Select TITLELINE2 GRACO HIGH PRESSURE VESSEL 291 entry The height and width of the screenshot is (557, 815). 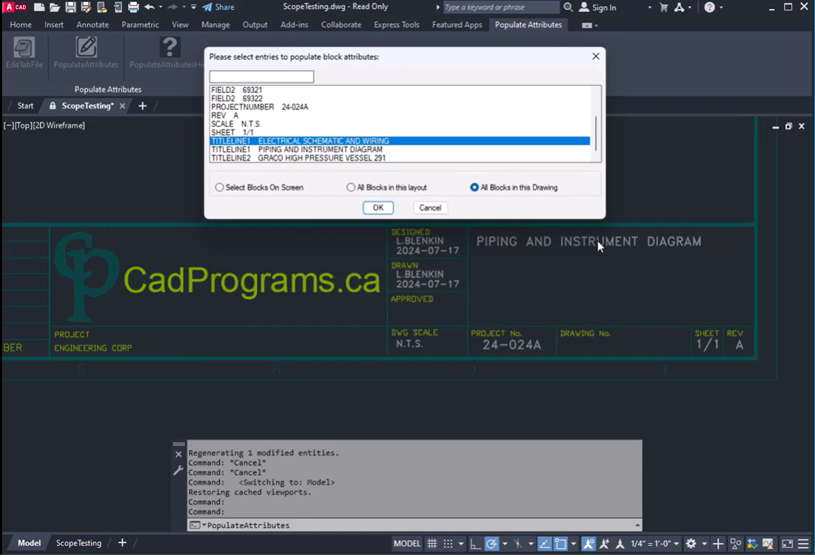pyautogui.click(x=399, y=158)
